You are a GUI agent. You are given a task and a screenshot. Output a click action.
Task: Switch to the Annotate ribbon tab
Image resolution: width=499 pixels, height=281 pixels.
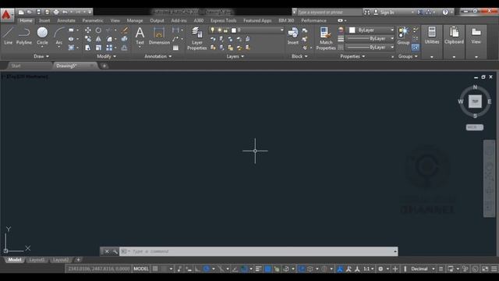66,20
